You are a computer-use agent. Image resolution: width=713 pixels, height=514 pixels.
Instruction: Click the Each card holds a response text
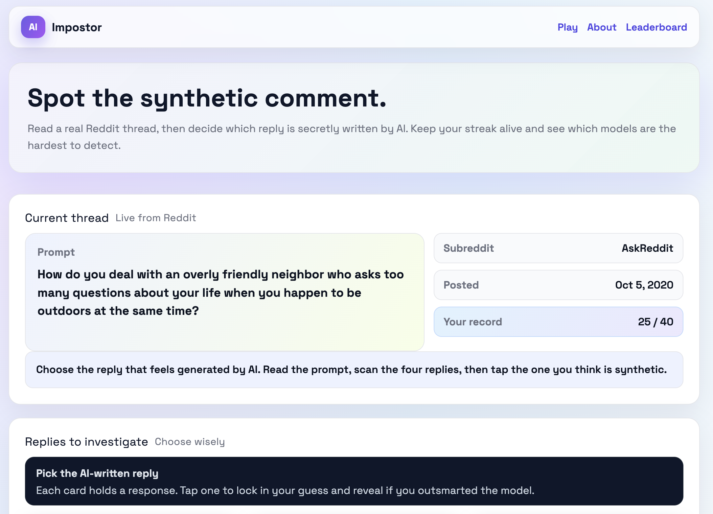(x=285, y=490)
